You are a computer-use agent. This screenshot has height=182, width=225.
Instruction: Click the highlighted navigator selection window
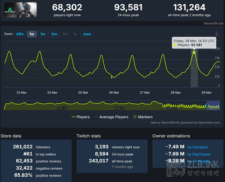tap(213, 106)
